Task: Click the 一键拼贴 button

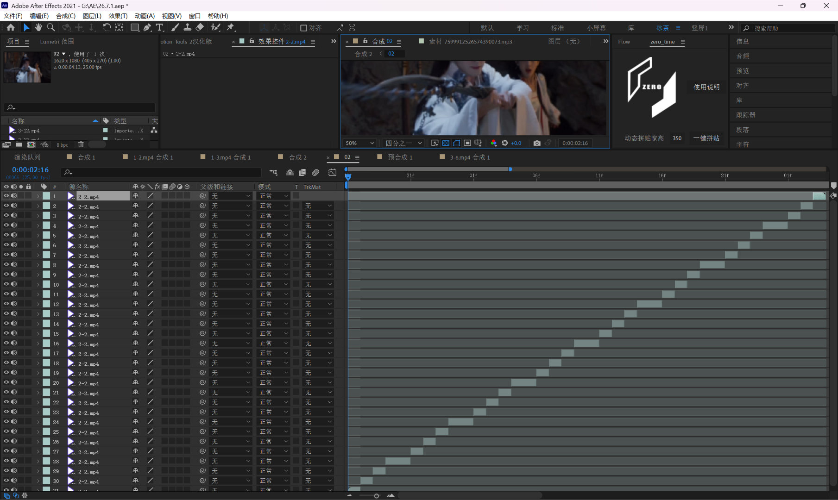Action: 706,138
